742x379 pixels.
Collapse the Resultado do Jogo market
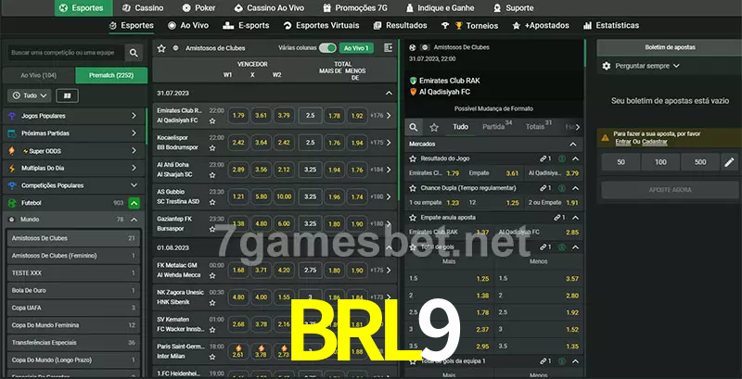pyautogui.click(x=575, y=158)
